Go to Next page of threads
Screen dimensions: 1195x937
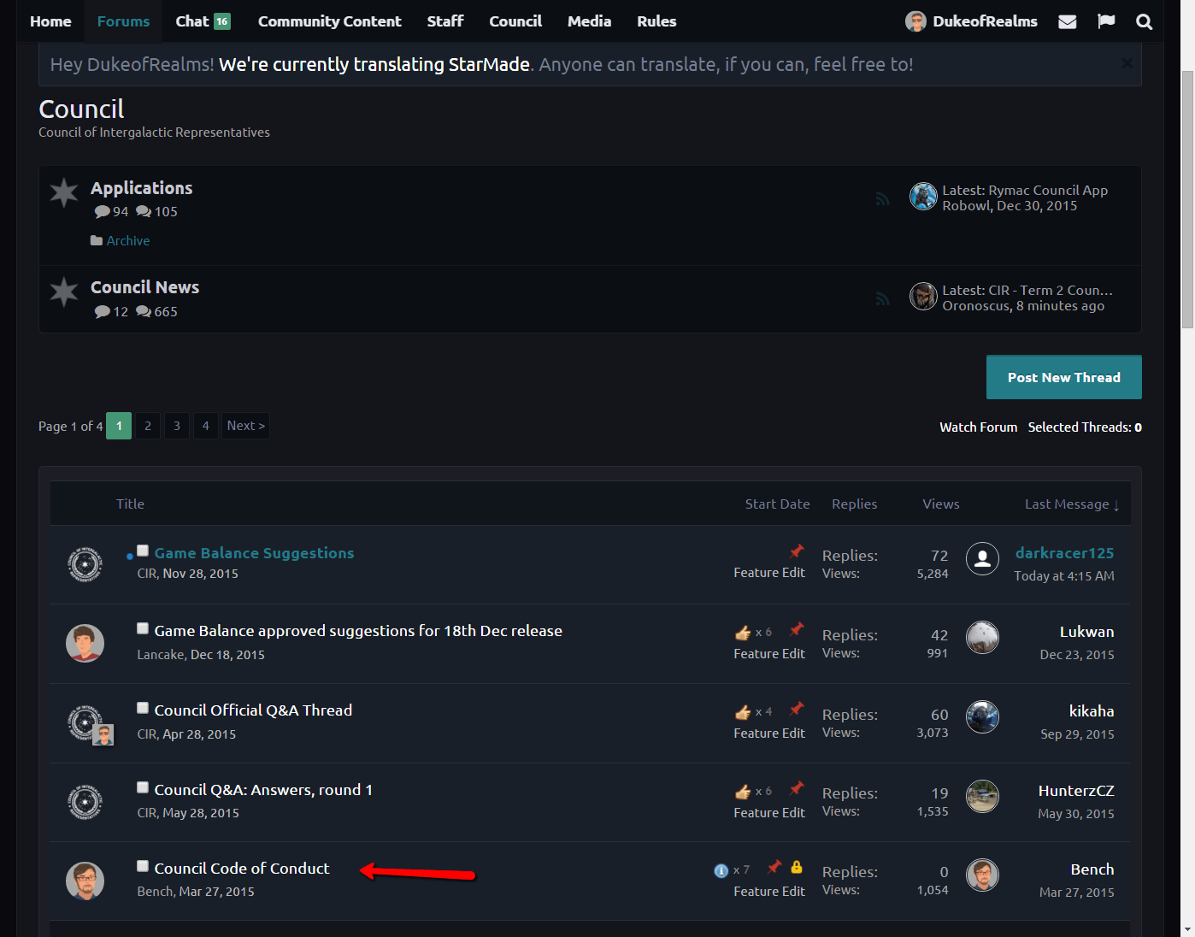246,426
